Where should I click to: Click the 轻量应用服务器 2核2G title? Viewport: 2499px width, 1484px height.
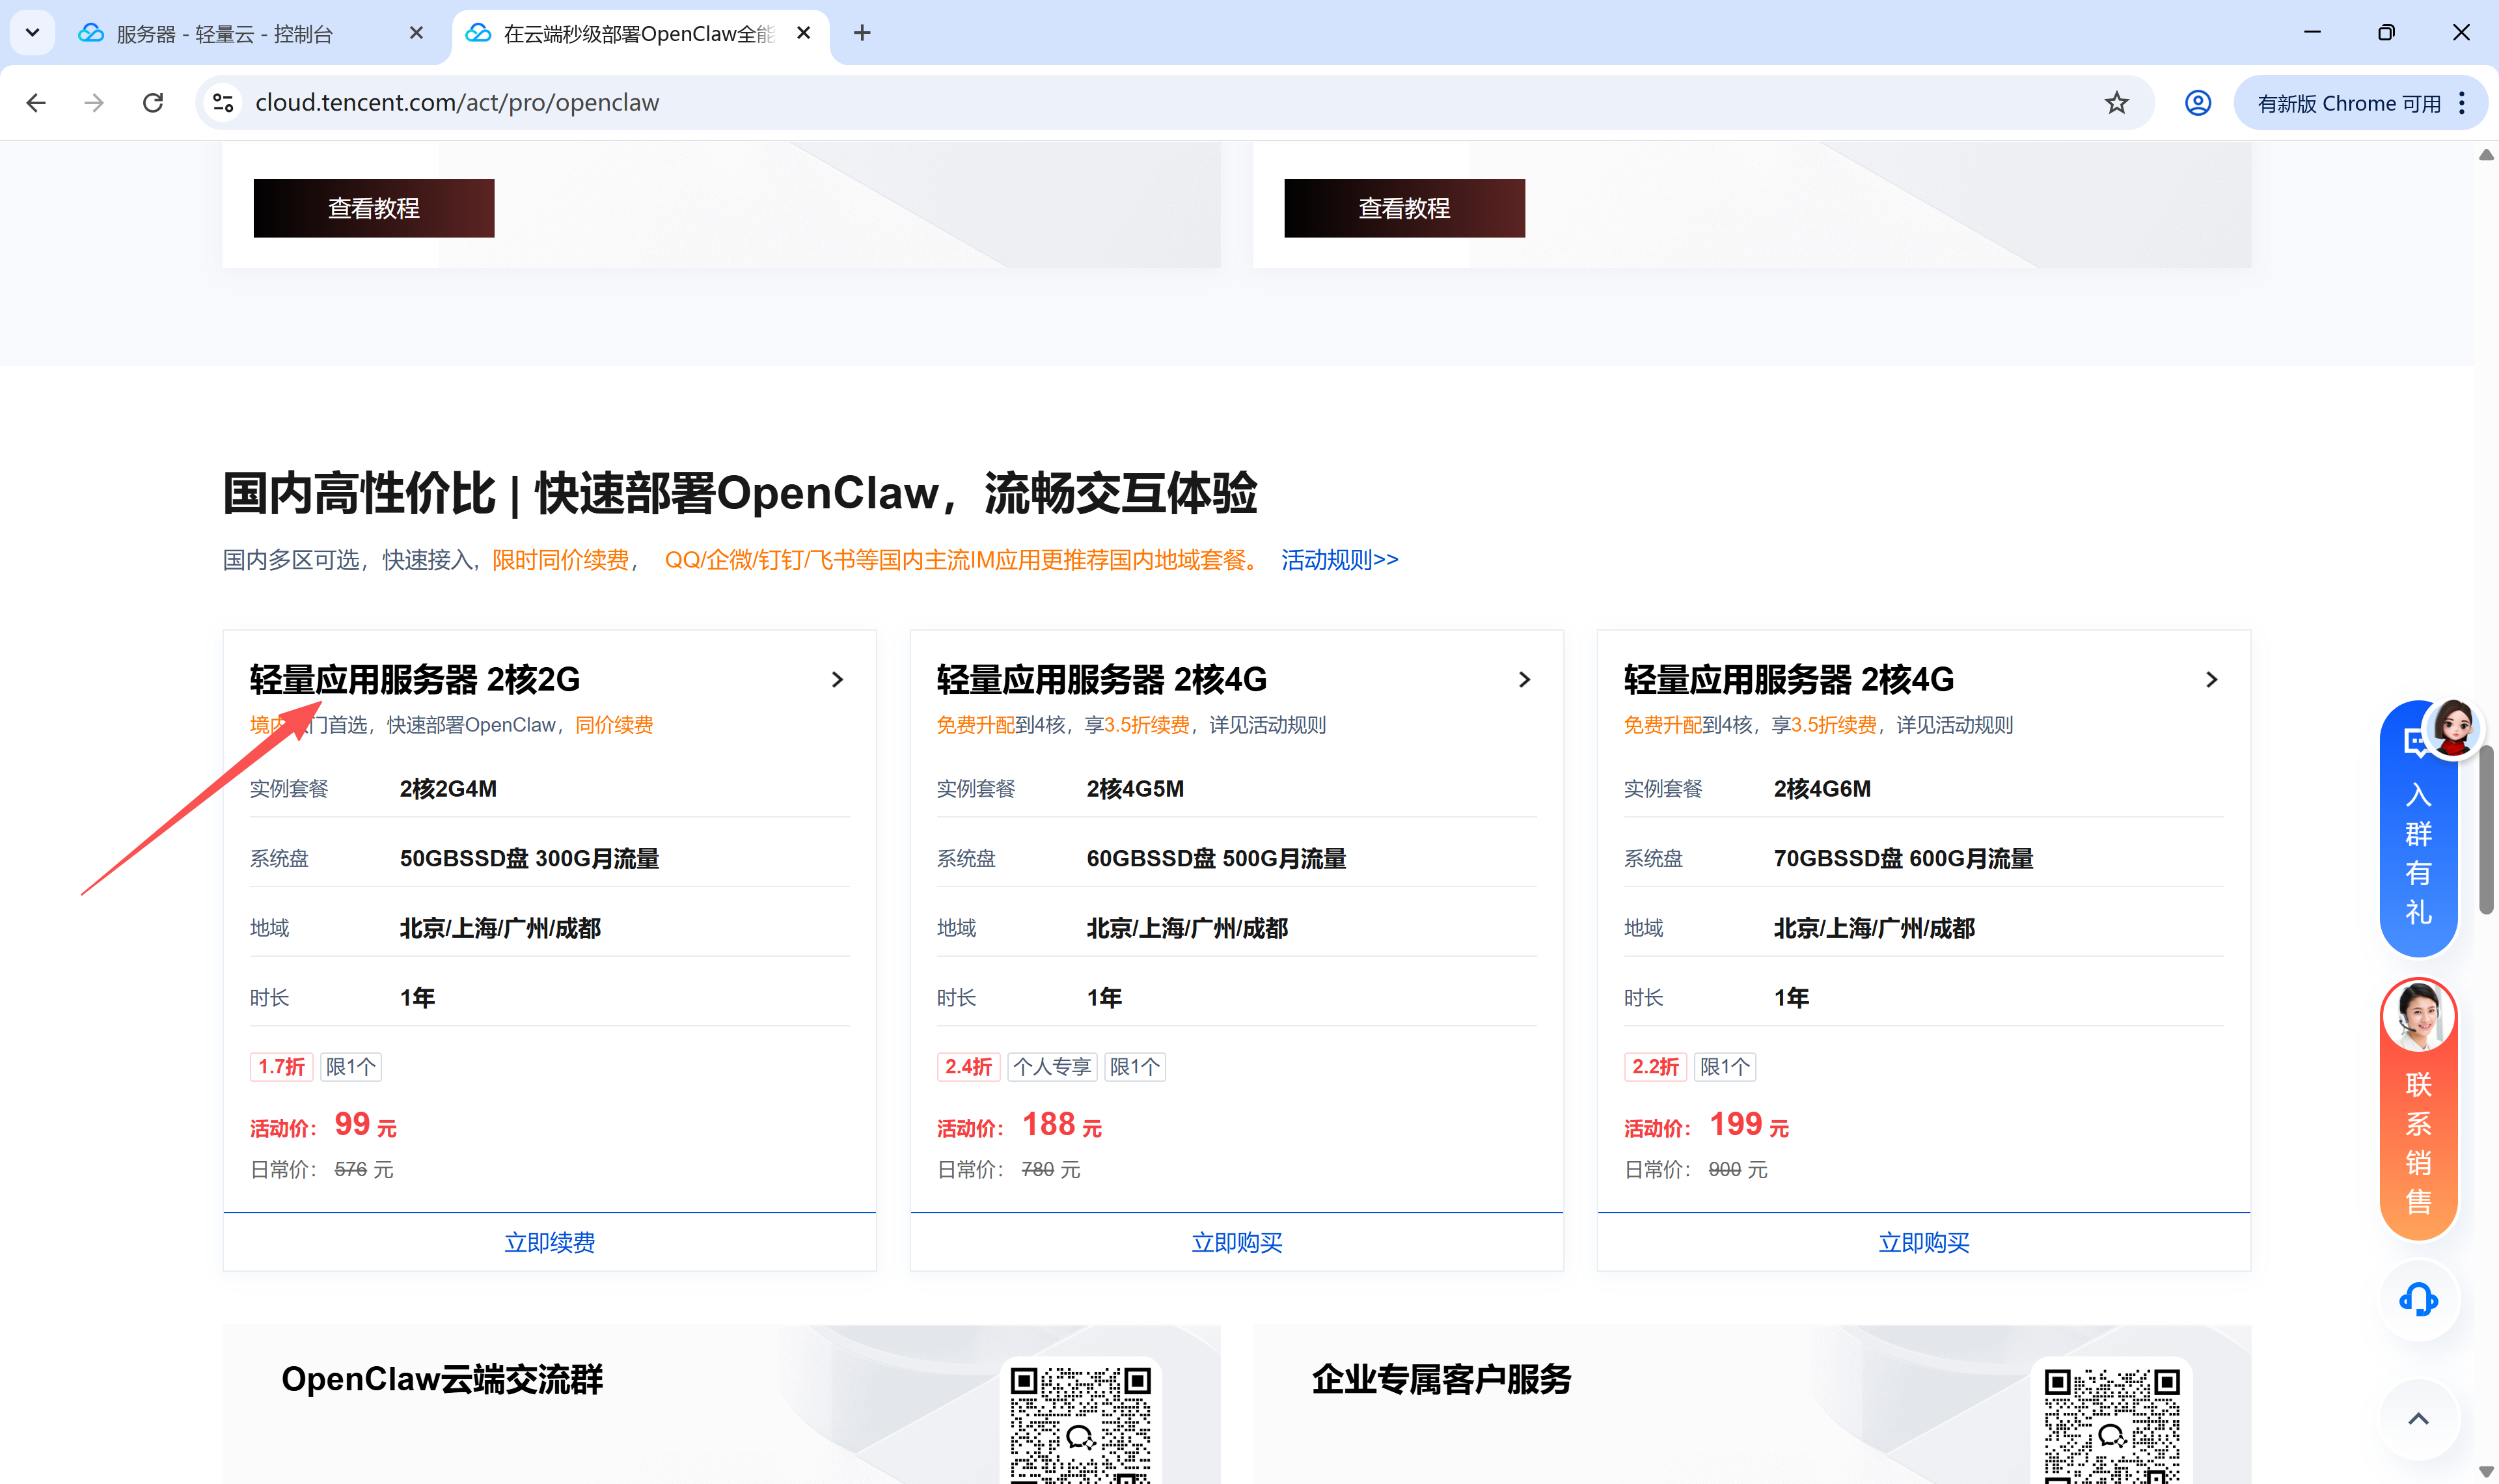[415, 680]
